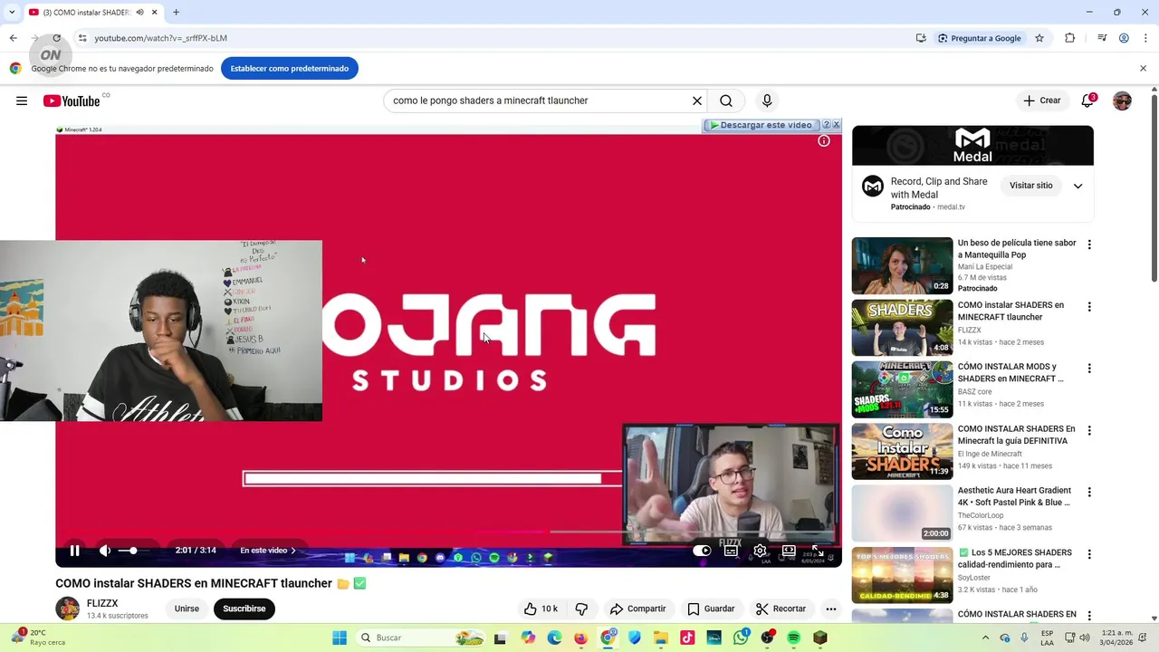Open options for FLIZZX suggested shaders video

[x=1089, y=307]
